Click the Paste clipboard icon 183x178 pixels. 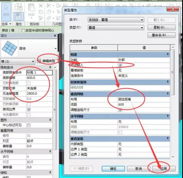pyautogui.click(x=31, y=11)
